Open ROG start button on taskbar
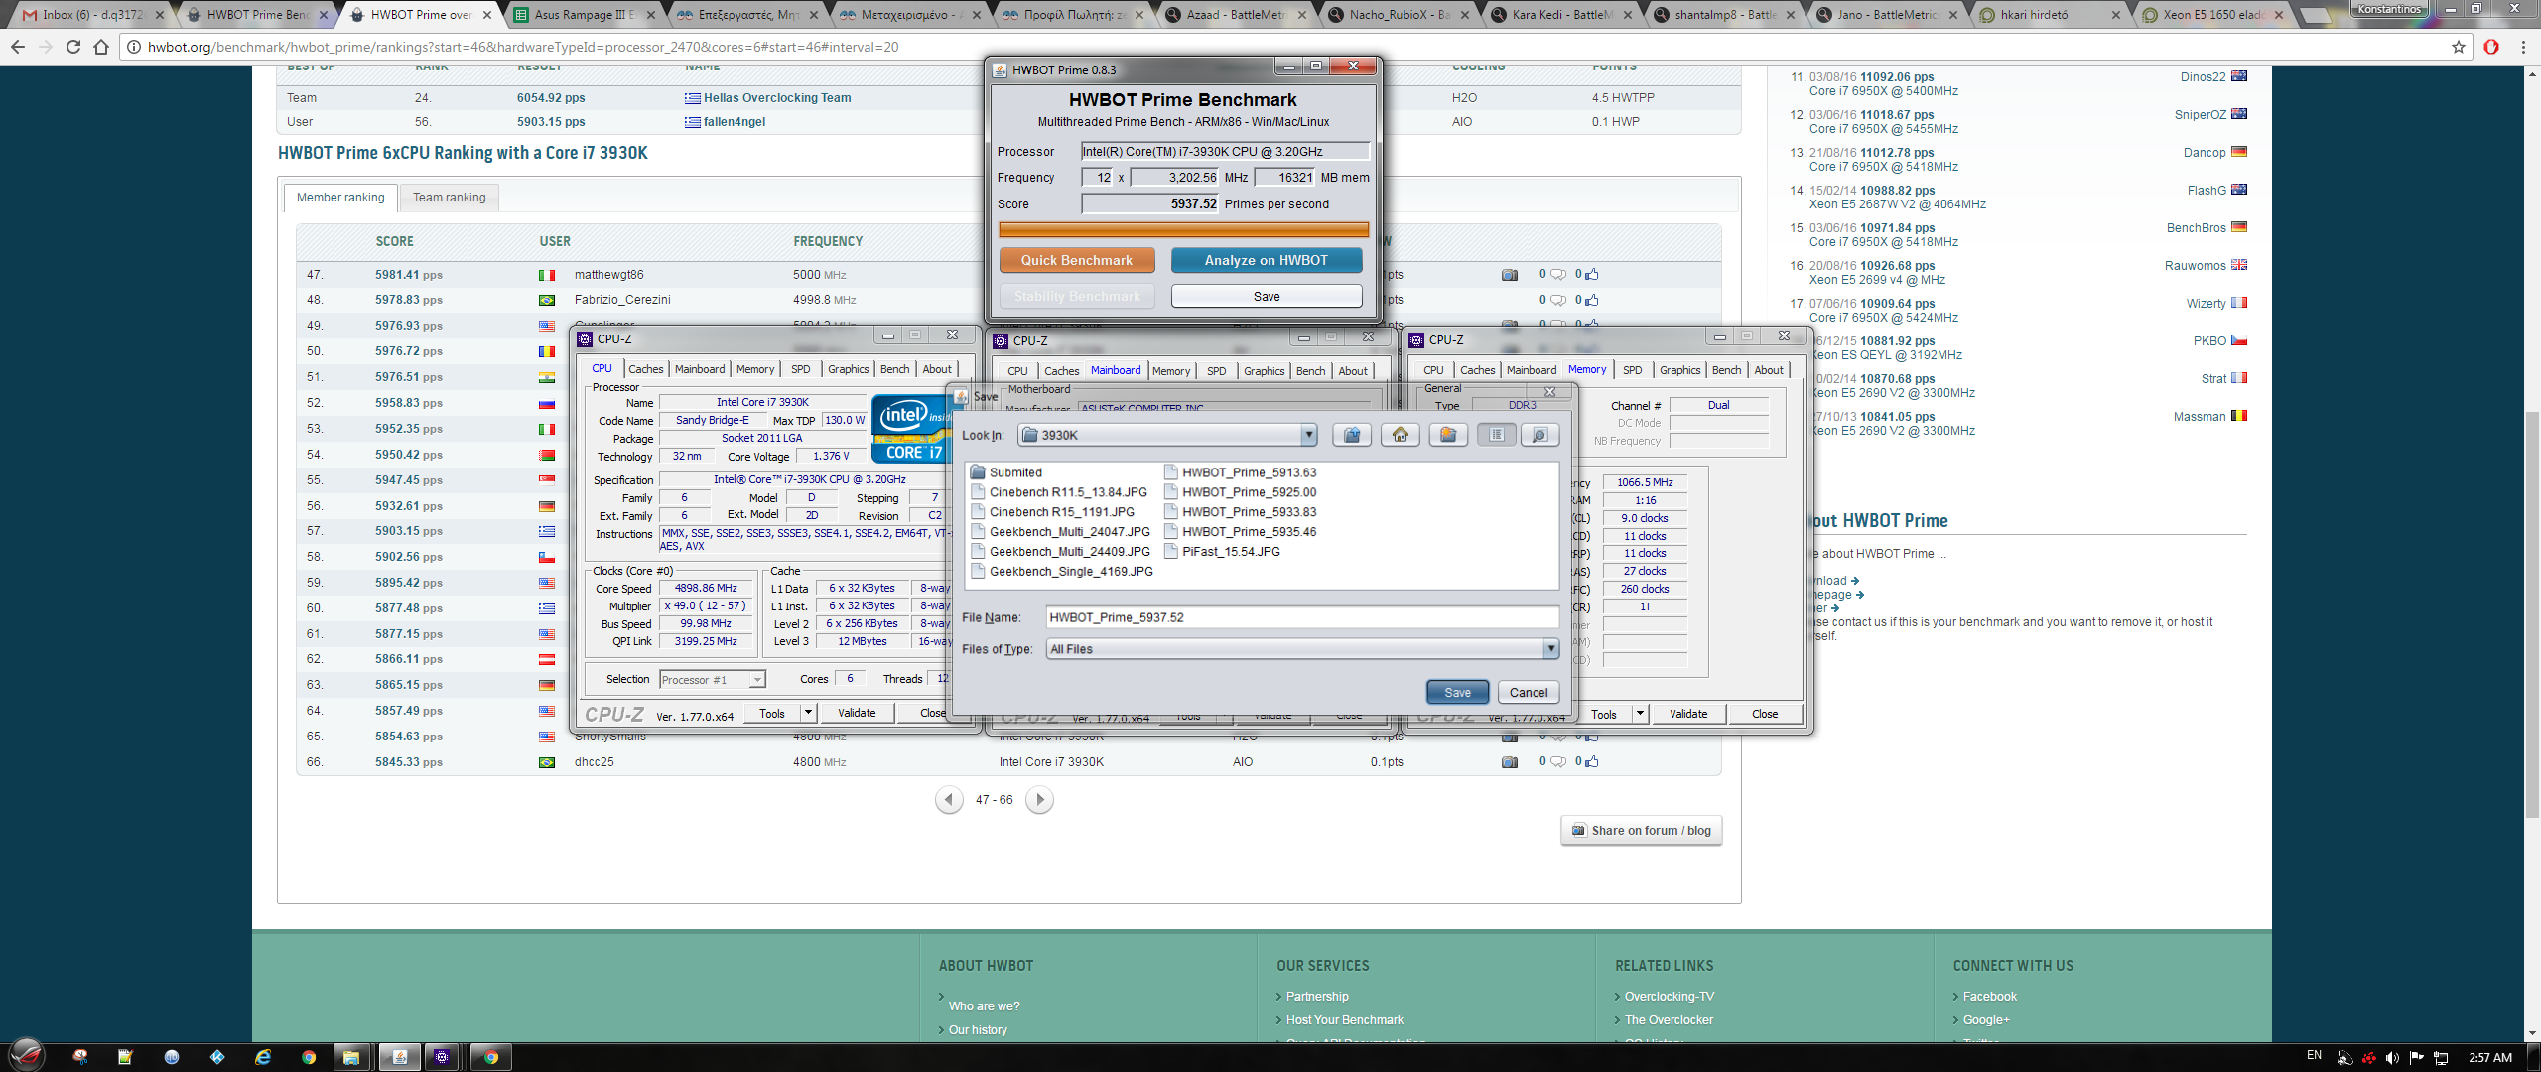Viewport: 2541px width, 1072px height. click(x=28, y=1055)
